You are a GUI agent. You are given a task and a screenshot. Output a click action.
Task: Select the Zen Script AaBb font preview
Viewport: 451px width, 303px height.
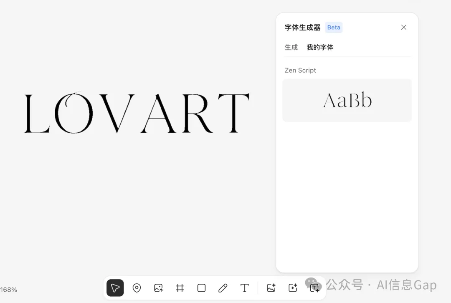point(347,101)
